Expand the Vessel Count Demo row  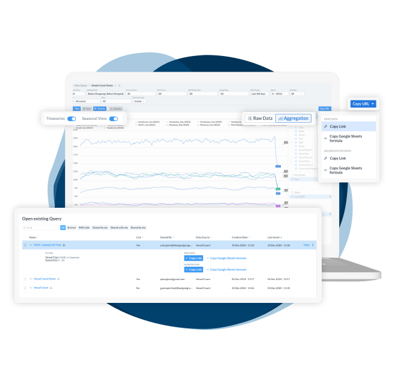click(30, 279)
